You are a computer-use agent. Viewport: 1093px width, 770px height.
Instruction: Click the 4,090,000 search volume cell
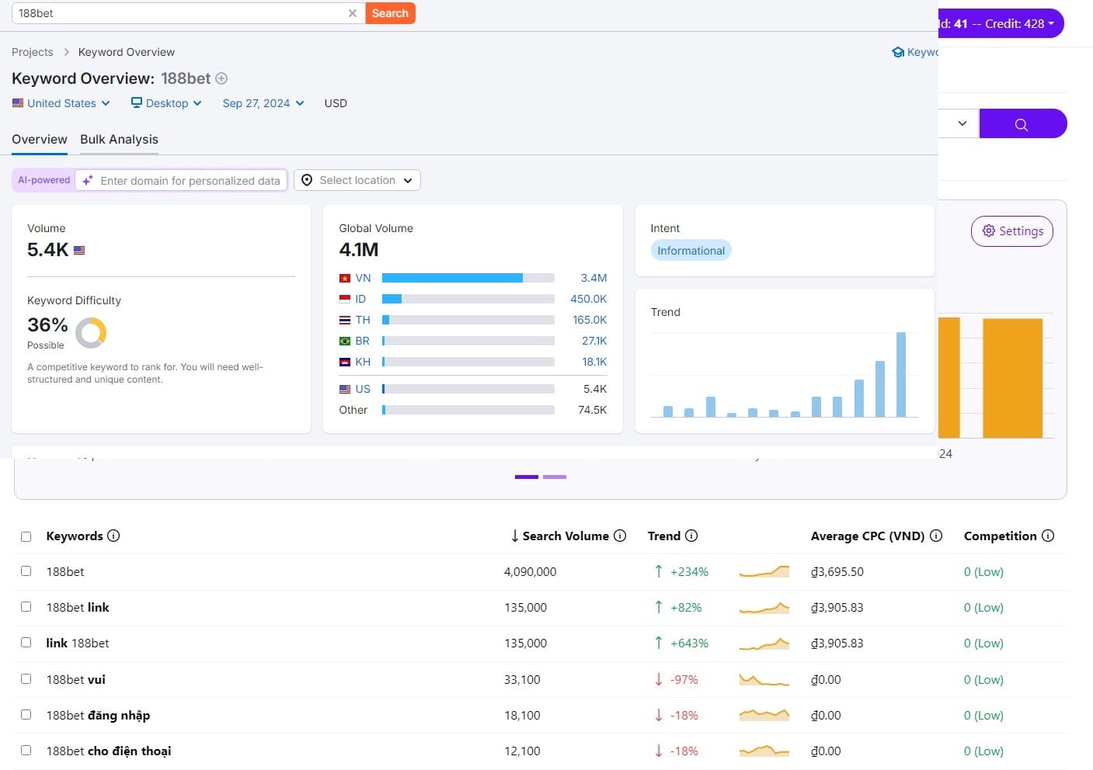pos(531,572)
